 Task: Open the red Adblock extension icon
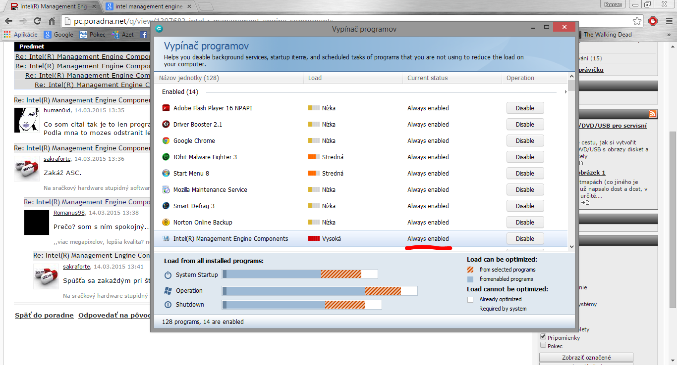point(653,21)
